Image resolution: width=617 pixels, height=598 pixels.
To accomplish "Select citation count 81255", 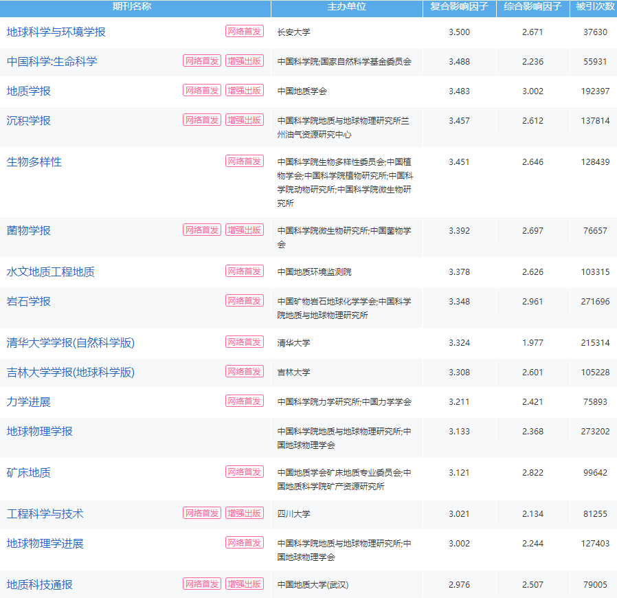I will [x=596, y=514].
